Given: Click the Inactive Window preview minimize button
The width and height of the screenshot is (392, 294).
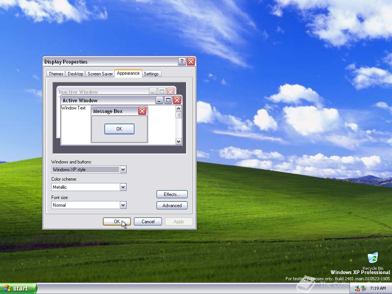Looking at the screenshot, I should coord(153,91).
